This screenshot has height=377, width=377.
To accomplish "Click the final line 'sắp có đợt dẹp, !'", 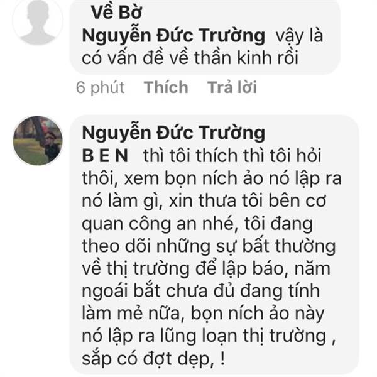I will pos(153,359).
